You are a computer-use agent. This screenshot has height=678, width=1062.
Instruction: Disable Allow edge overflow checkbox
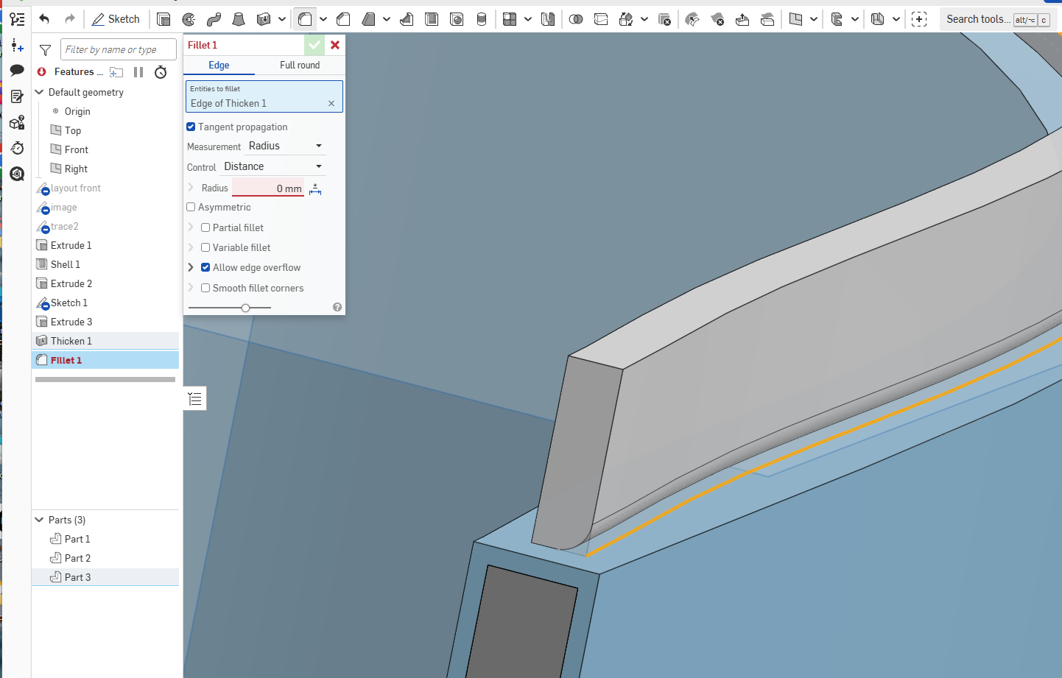point(205,267)
